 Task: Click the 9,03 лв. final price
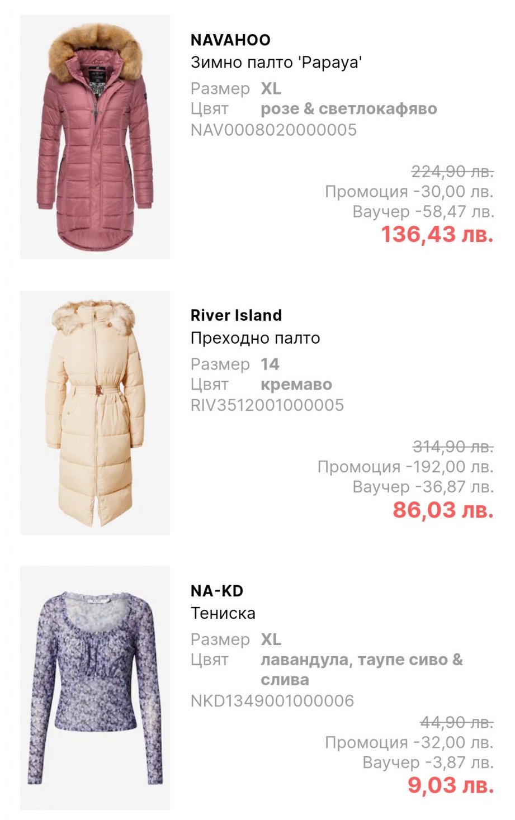[x=450, y=785]
